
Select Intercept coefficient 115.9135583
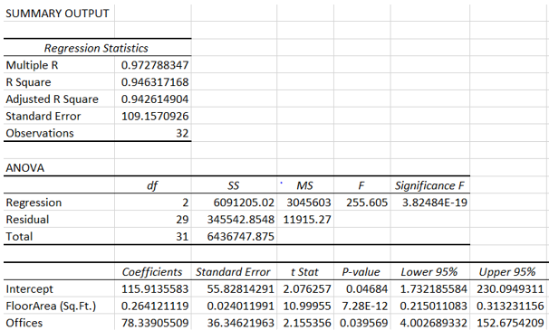155,289
